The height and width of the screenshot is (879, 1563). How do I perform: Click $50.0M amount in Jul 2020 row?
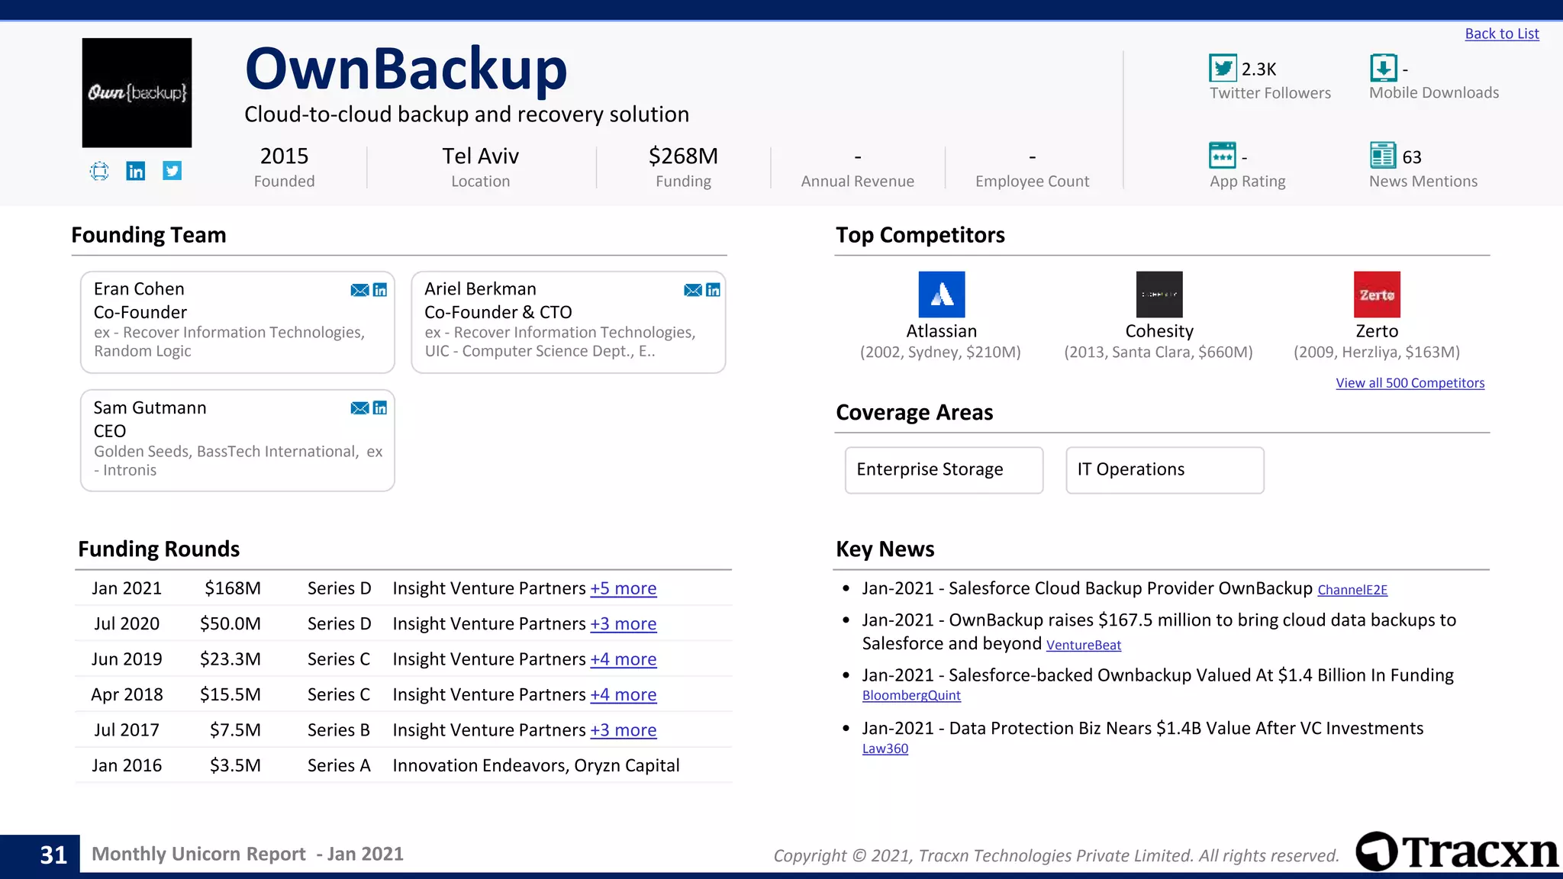(x=230, y=624)
